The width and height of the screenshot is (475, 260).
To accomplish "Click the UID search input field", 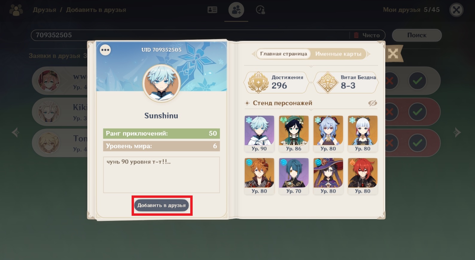I will tap(190, 35).
